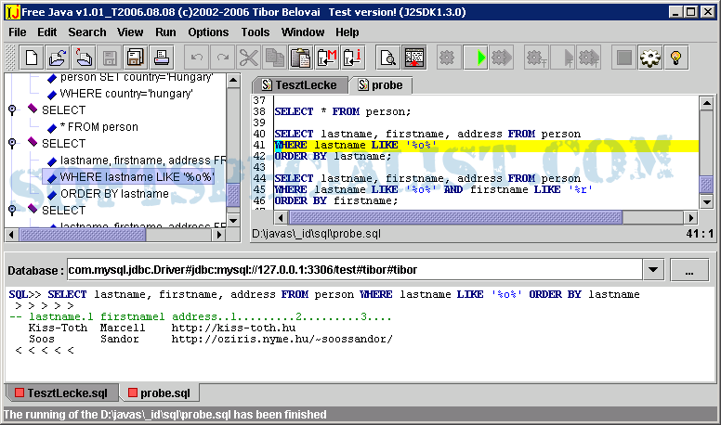Collapse SELECT node above 'lastname, firstname, address' item
Screen dimensions: 721x425
pyautogui.click(x=13, y=144)
